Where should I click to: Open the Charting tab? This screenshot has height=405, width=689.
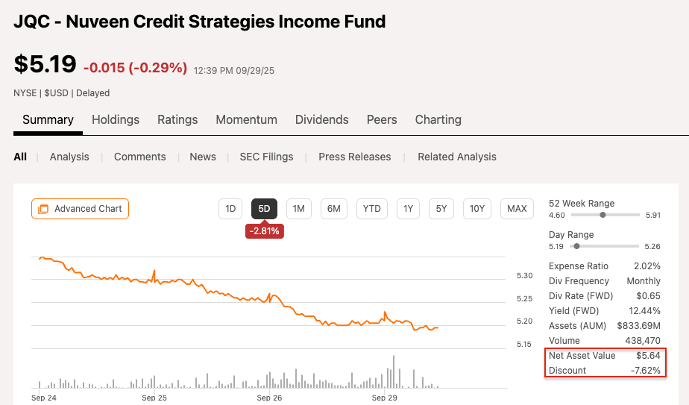[x=438, y=120]
